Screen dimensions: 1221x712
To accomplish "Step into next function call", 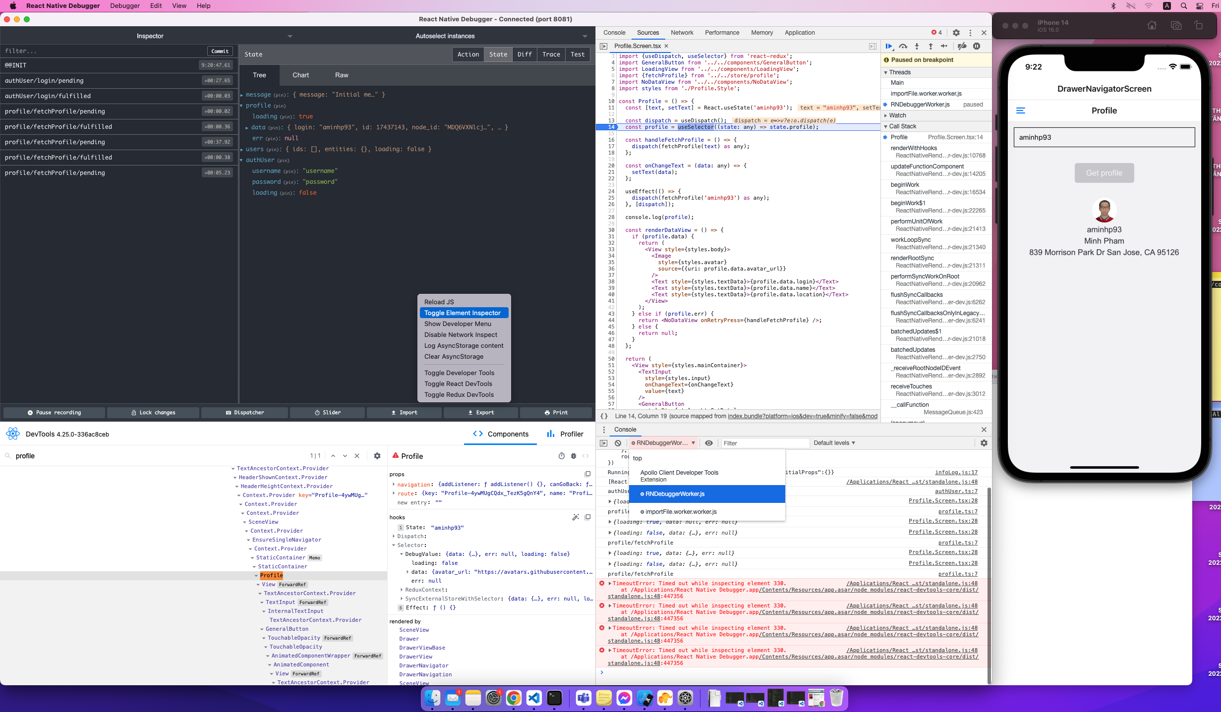I will tap(917, 46).
